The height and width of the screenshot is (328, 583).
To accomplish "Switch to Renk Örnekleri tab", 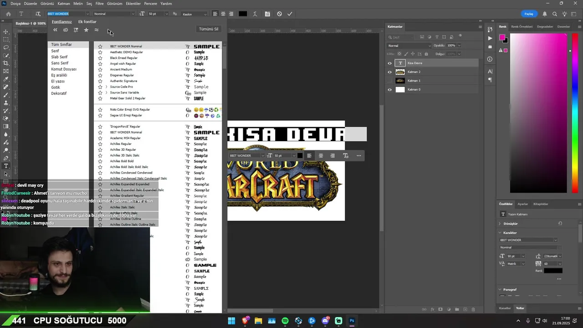I will click(522, 26).
